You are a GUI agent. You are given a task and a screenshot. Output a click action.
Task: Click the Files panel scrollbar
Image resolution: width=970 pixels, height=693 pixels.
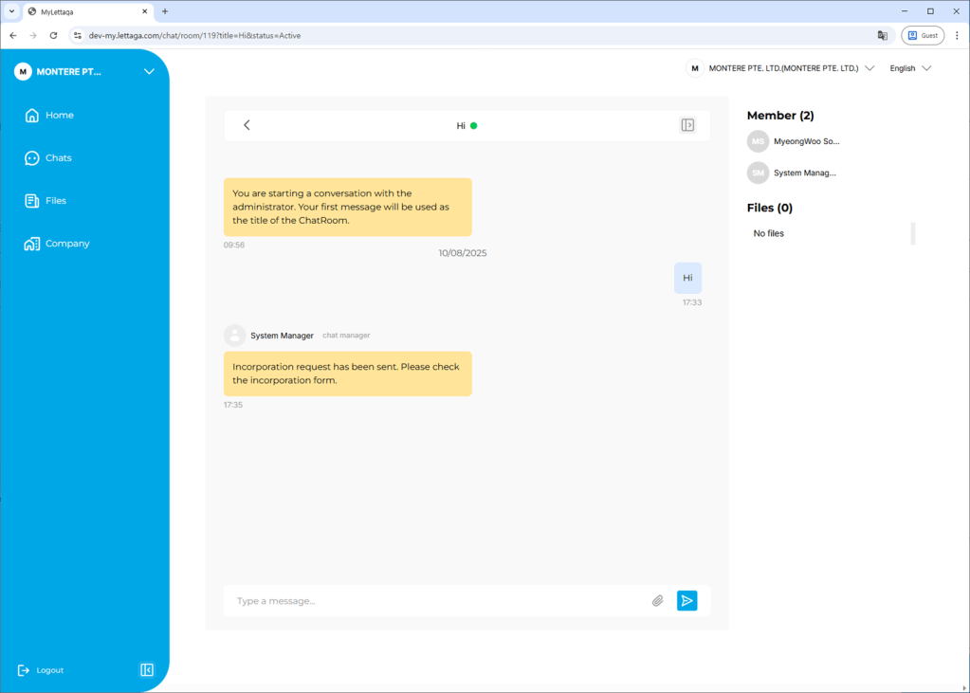click(x=913, y=233)
